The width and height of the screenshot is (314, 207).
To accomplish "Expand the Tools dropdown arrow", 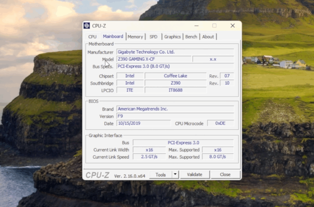I will tap(175, 174).
